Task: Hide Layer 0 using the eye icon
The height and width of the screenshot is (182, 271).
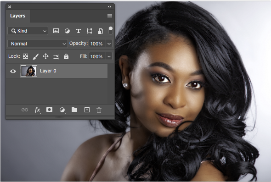Action: [13, 71]
